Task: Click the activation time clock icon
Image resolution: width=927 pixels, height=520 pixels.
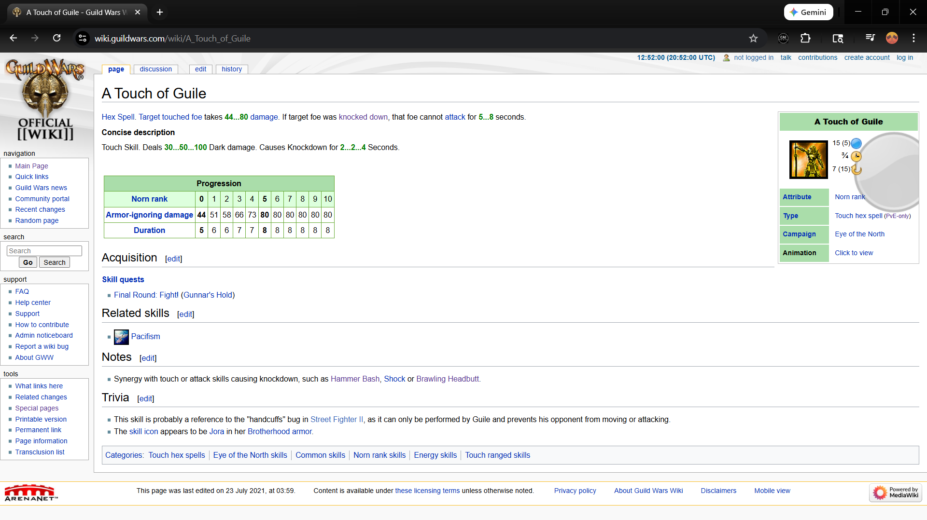Action: [x=856, y=156]
